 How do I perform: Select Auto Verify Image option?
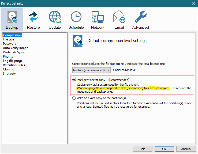(x=16, y=48)
